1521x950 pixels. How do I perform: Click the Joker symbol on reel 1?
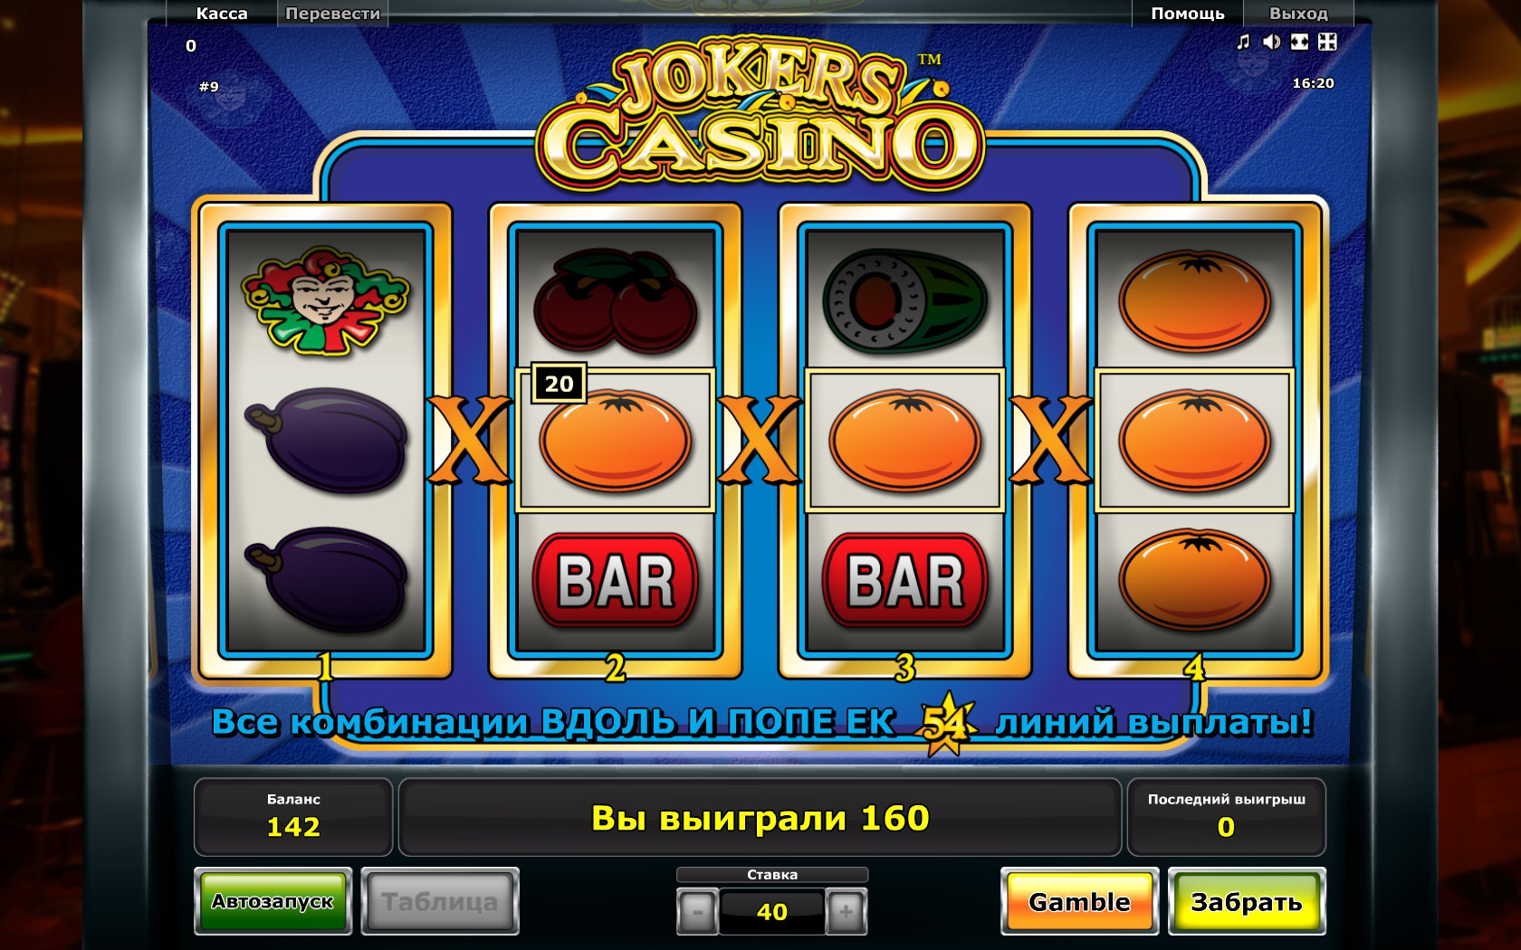(x=326, y=300)
